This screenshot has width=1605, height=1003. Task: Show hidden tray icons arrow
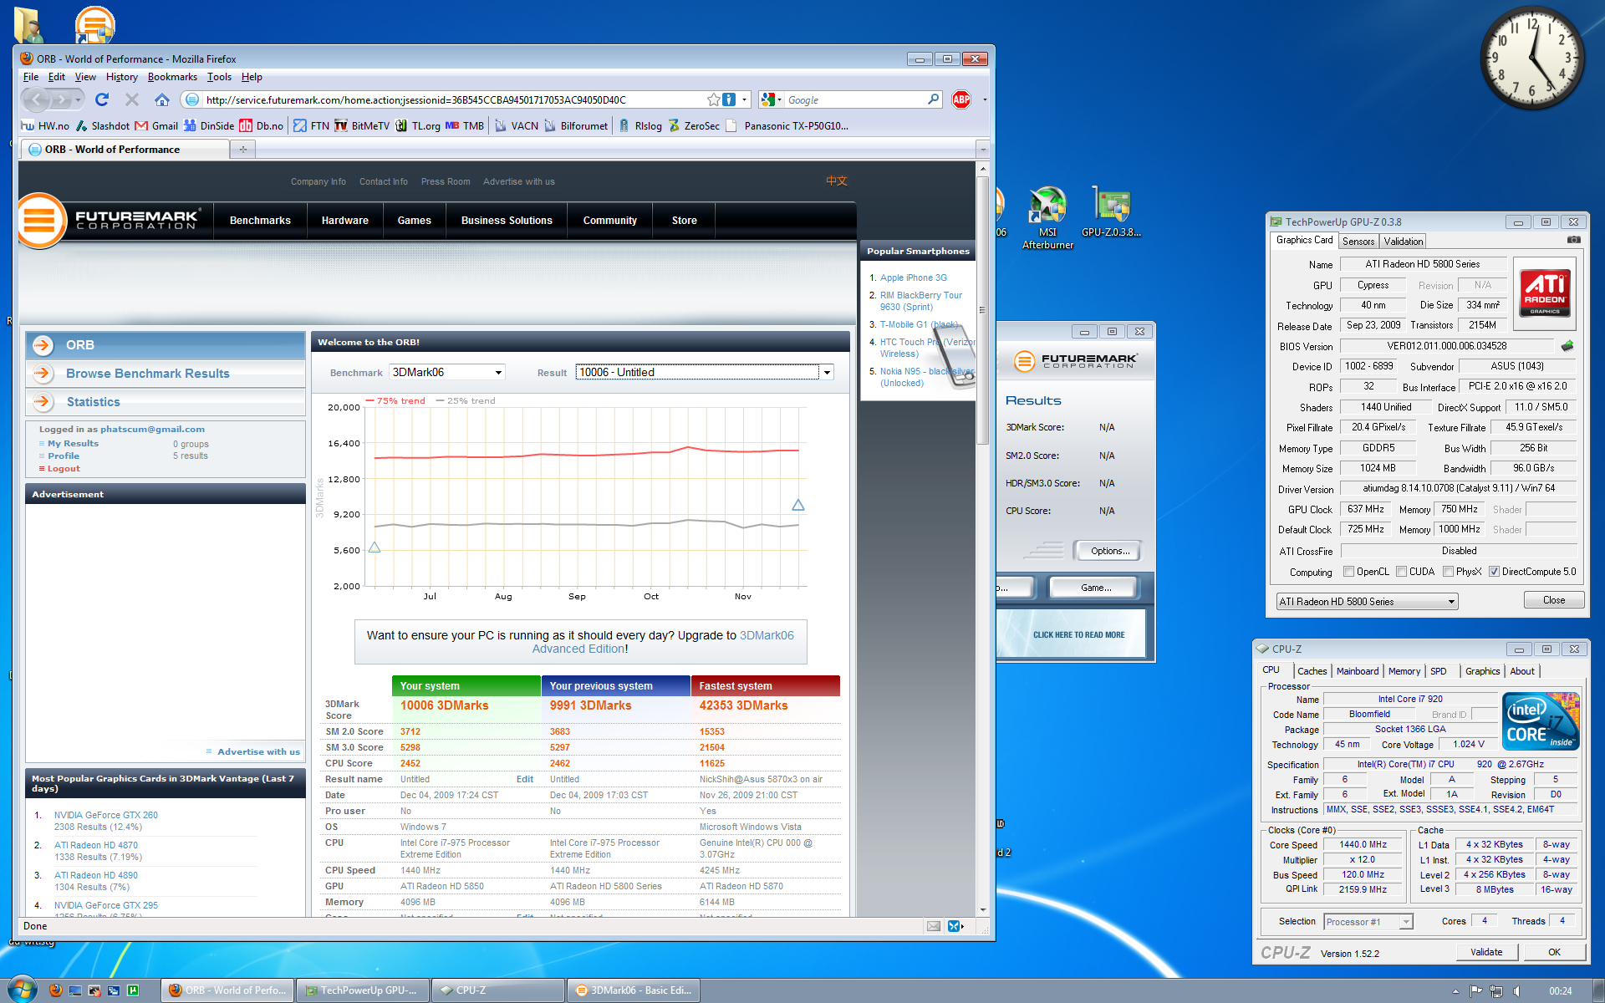click(1455, 991)
